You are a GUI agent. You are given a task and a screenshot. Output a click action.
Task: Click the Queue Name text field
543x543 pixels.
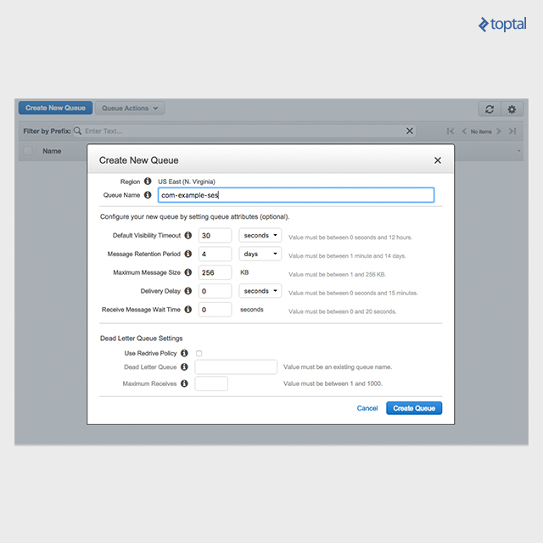click(296, 195)
